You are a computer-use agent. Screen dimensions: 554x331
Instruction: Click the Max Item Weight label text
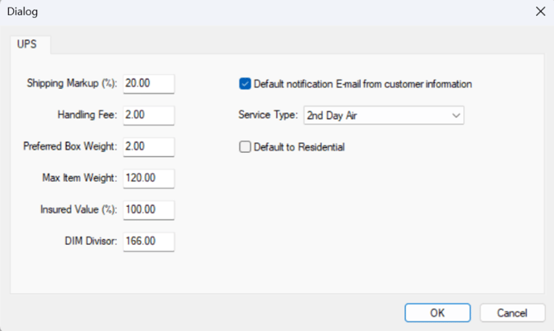[80, 178]
